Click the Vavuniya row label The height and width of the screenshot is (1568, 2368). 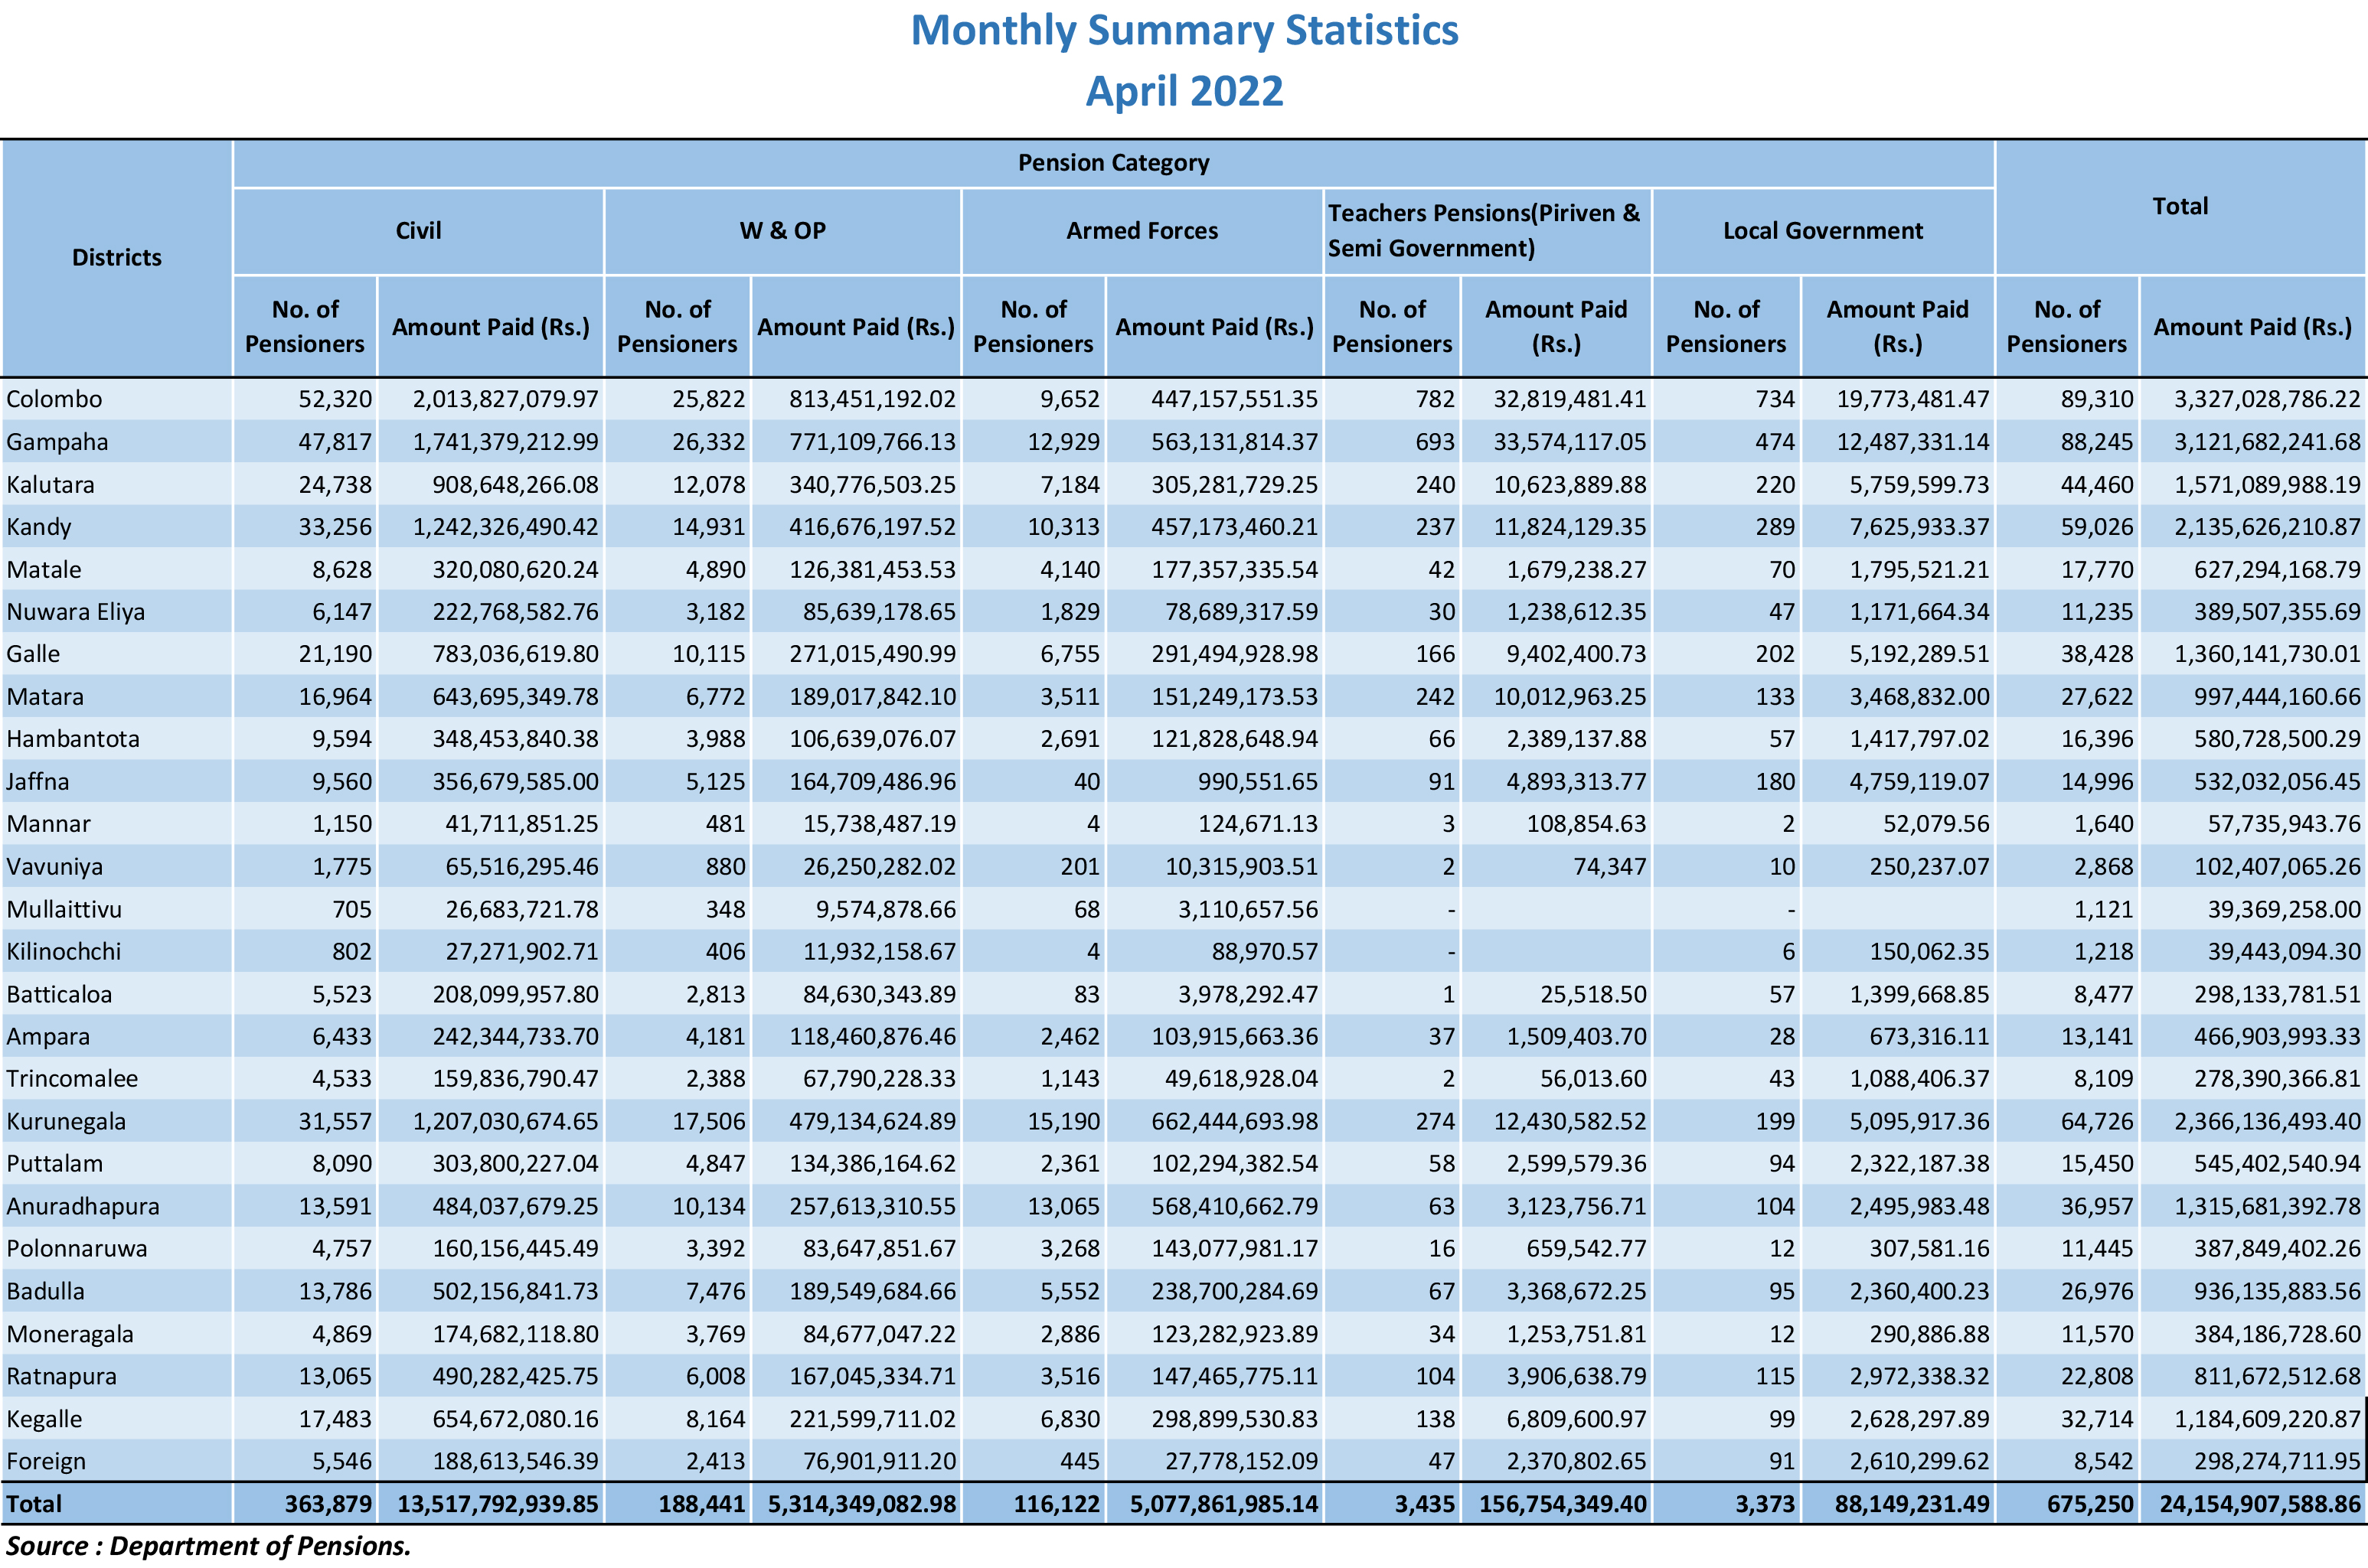coord(55,867)
